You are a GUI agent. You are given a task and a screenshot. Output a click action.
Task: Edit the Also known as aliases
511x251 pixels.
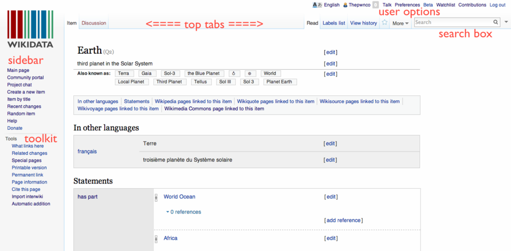tap(331, 74)
